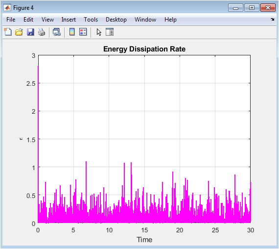Open a file with the folder icon
Image resolution: width=279 pixels, height=249 pixels.
coord(19,32)
